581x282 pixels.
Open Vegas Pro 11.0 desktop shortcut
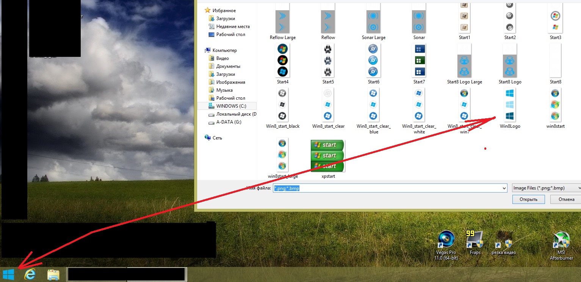pyautogui.click(x=446, y=245)
